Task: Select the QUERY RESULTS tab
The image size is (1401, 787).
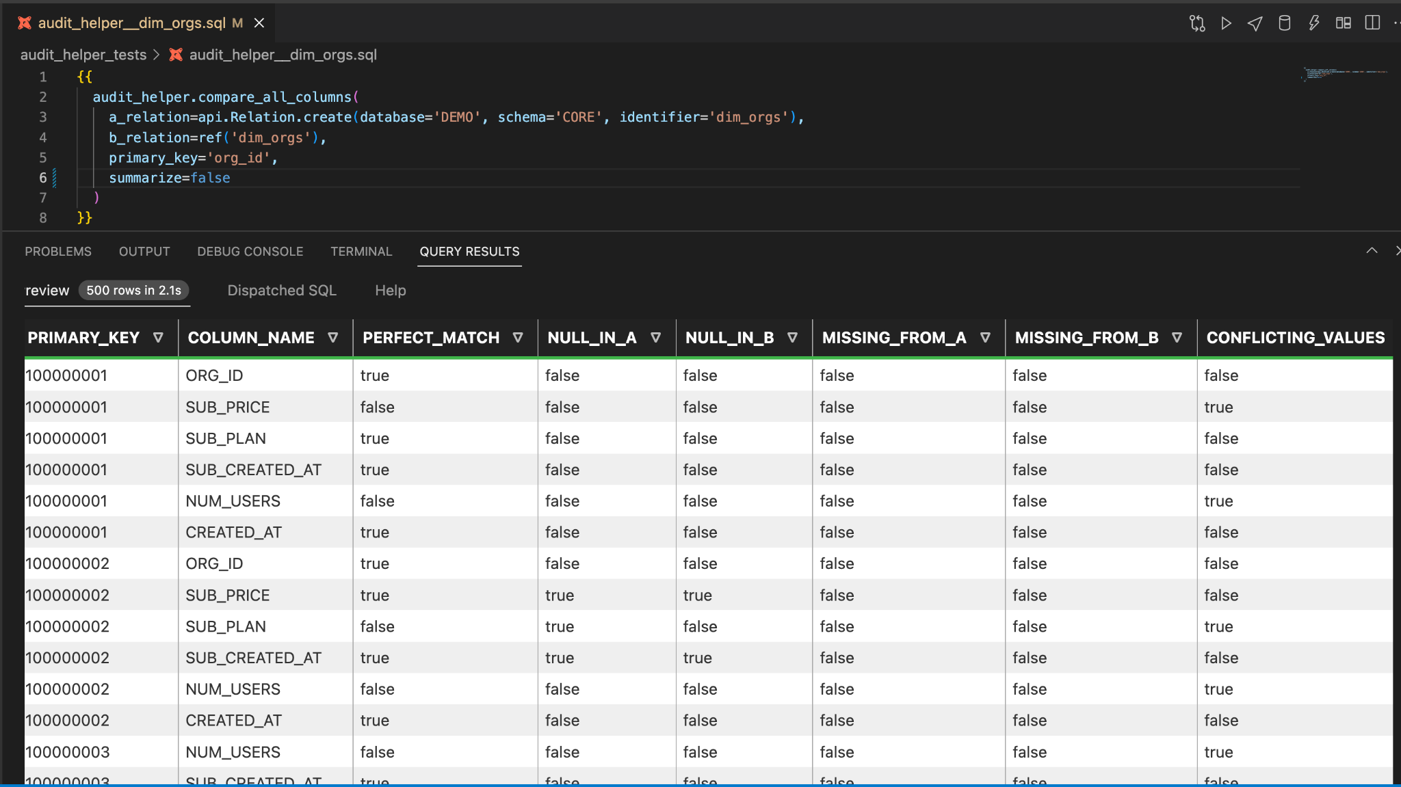Action: coord(469,252)
